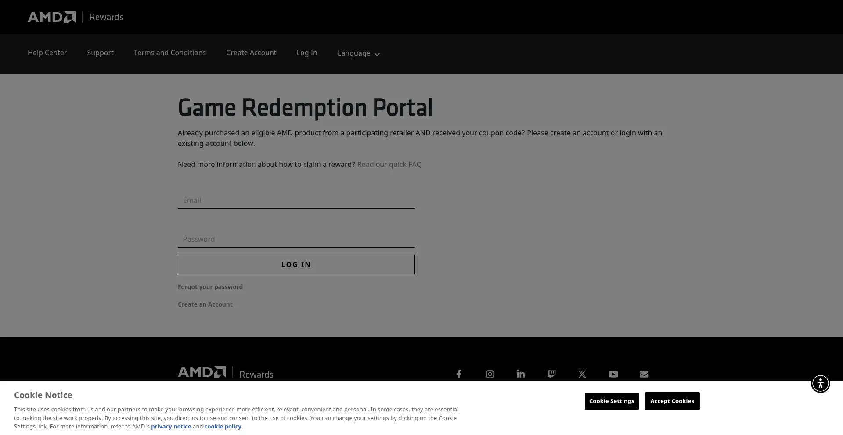Open the Instagram social icon

tap(490, 374)
